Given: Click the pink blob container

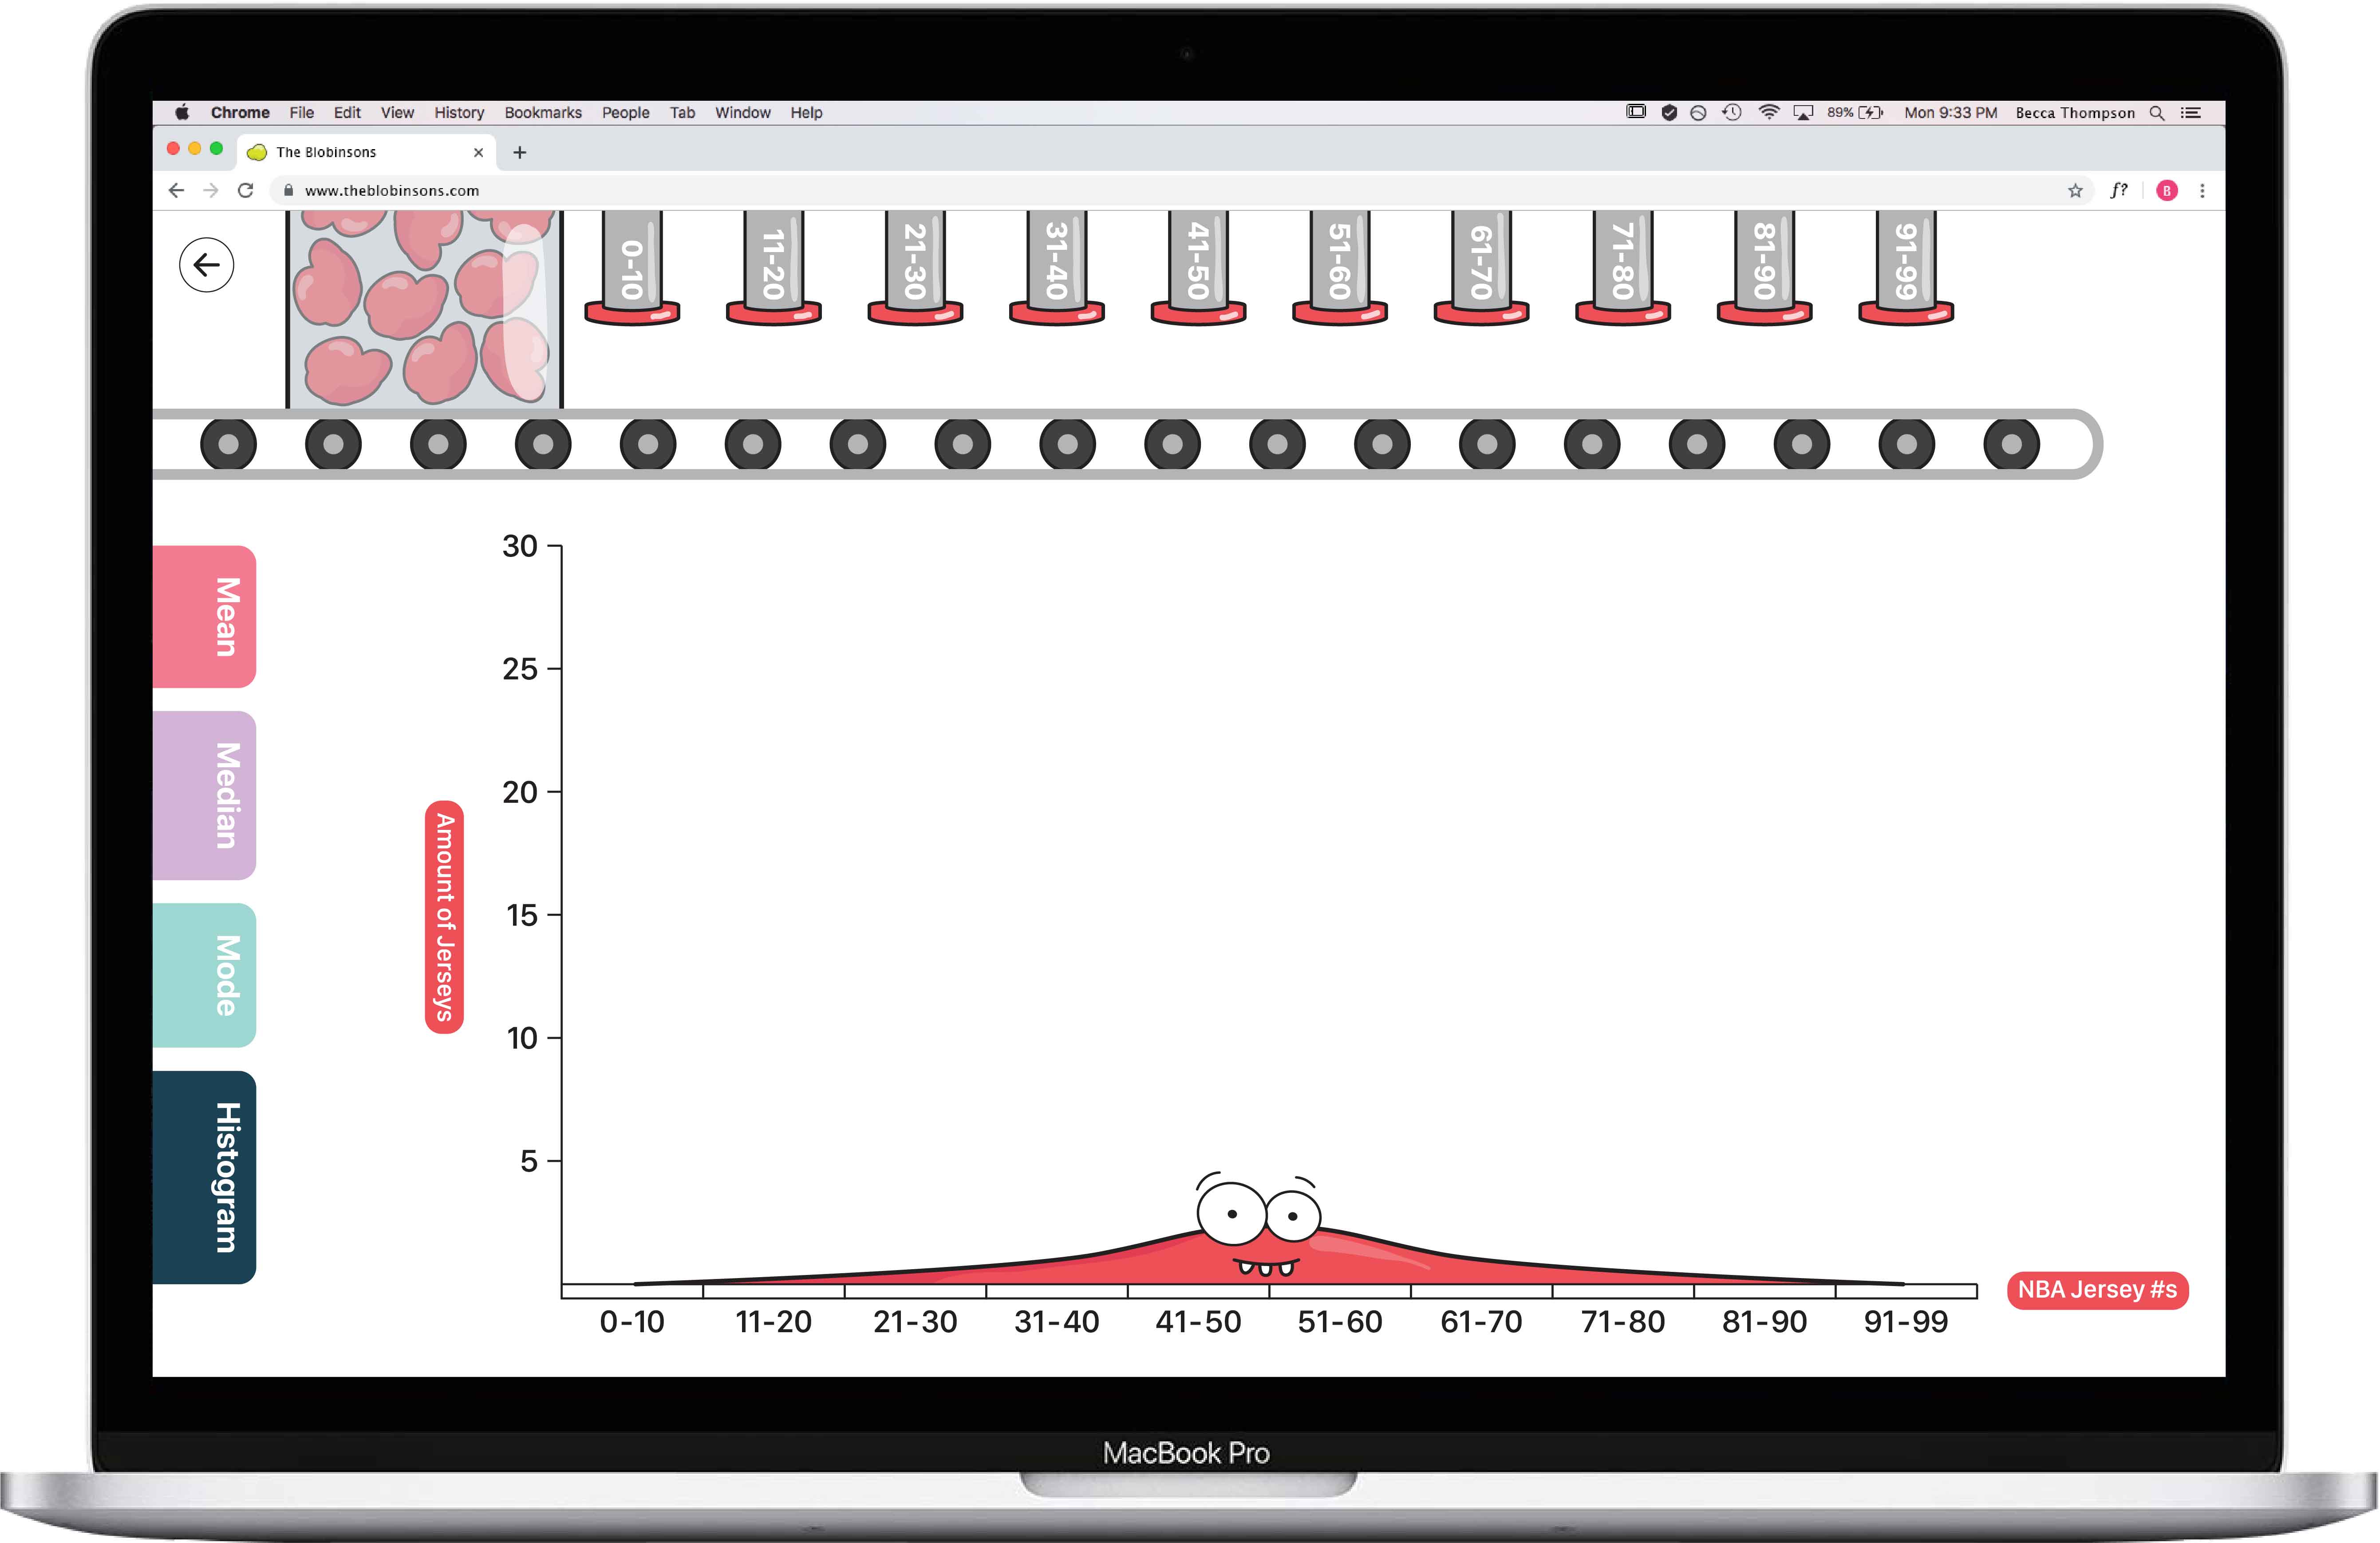Looking at the screenshot, I should click(425, 309).
